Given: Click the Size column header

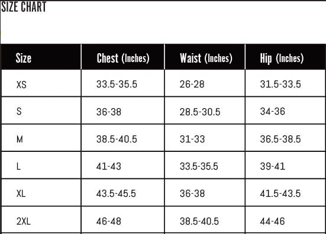Looking at the screenshot, I should click(24, 58).
